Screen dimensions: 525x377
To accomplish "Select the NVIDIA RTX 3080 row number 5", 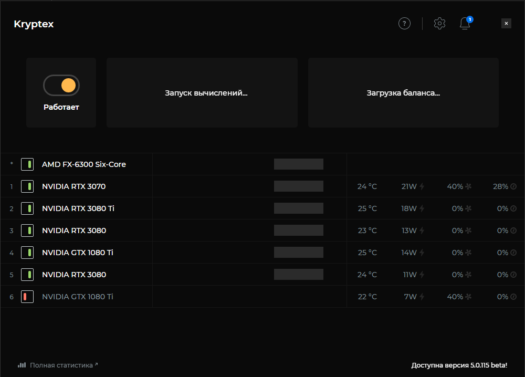I will click(x=262, y=275).
